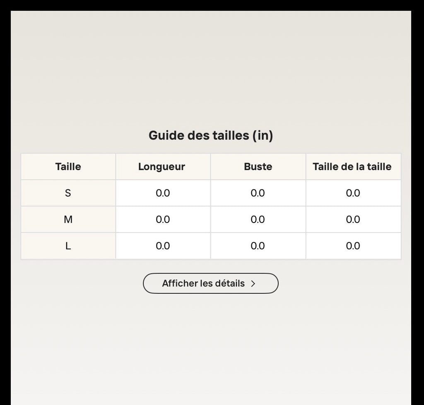The image size is (424, 405).
Task: Click the Guide des tailles (in) heading
Action: (211, 135)
